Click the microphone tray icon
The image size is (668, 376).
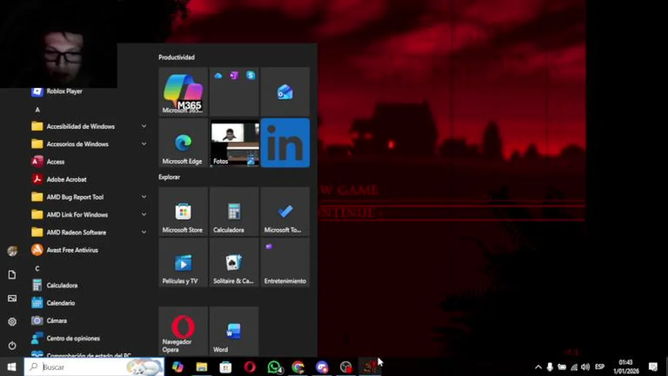(x=550, y=367)
